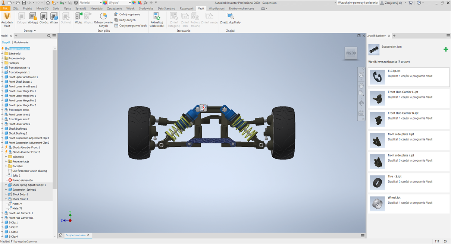
Task: Click the Full Navigation Wheel icon
Action: [361, 75]
